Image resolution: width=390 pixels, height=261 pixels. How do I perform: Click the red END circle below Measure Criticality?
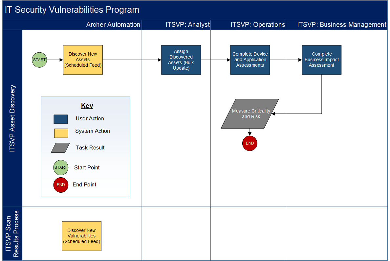250,143
